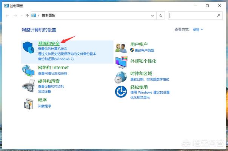The width and height of the screenshot is (228, 151).
Task: Expand the 类别 view mode dropdown
Action: (x=198, y=29)
